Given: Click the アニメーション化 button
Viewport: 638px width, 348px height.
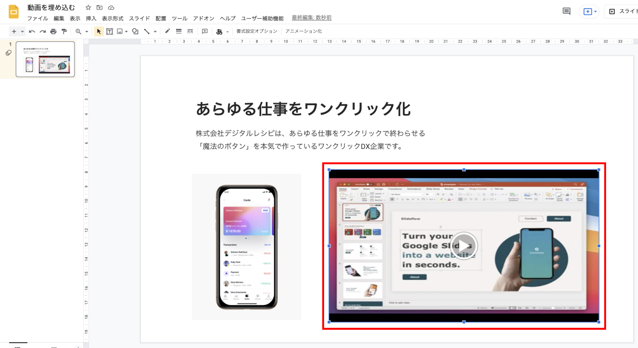Looking at the screenshot, I should pos(303,31).
